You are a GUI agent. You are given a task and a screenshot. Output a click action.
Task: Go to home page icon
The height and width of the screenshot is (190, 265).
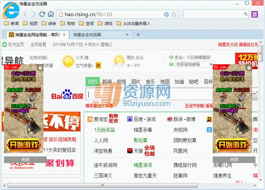click(x=51, y=14)
